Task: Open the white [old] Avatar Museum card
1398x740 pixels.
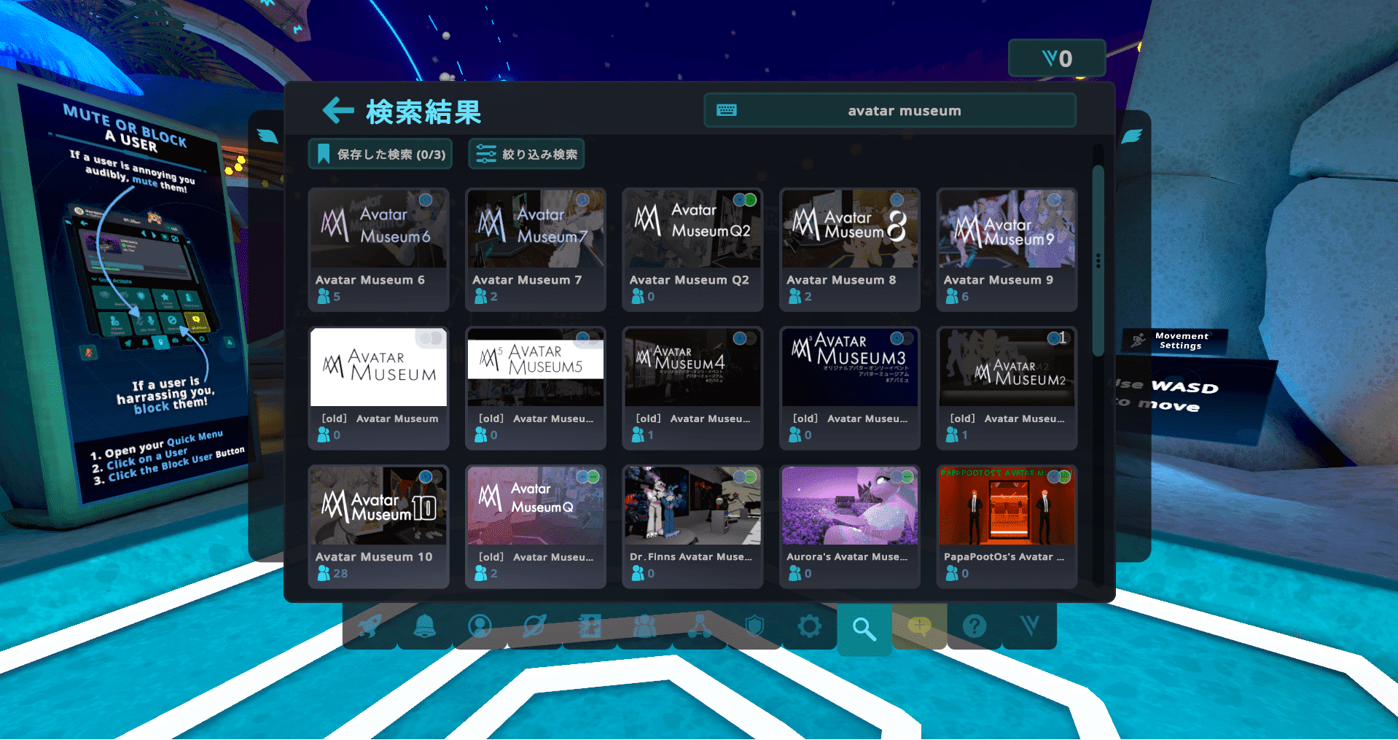Action: 378,388
